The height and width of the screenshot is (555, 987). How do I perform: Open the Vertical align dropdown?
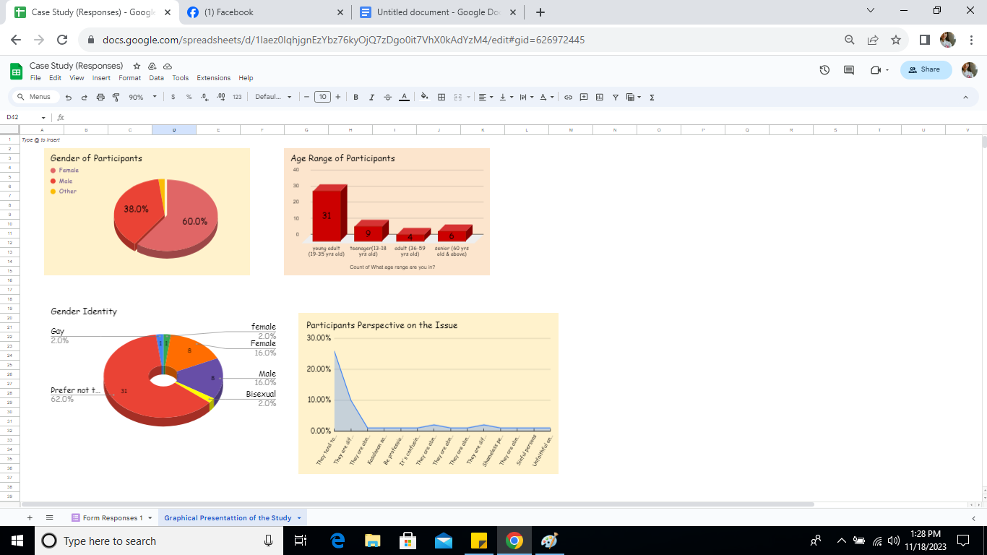[x=507, y=97]
